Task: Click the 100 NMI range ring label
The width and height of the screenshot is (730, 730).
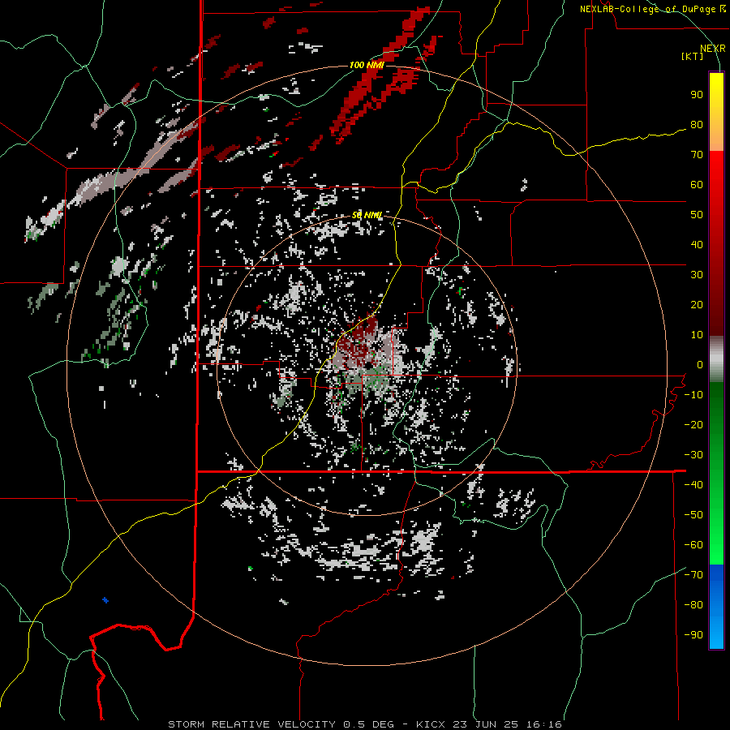Action: (x=367, y=65)
